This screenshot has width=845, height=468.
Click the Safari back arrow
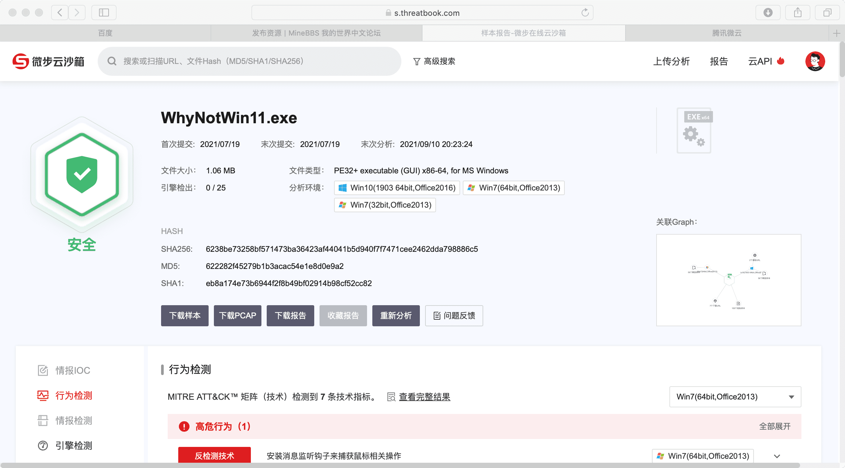tap(60, 13)
